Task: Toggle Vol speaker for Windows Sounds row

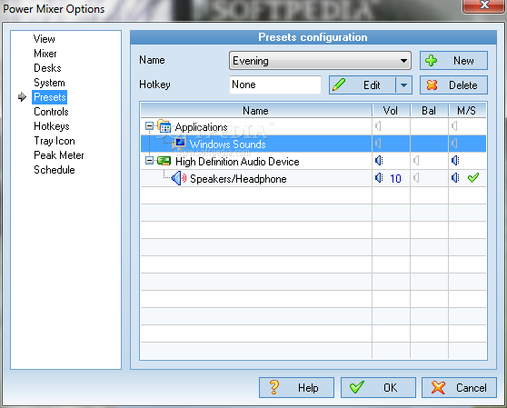Action: coord(378,143)
